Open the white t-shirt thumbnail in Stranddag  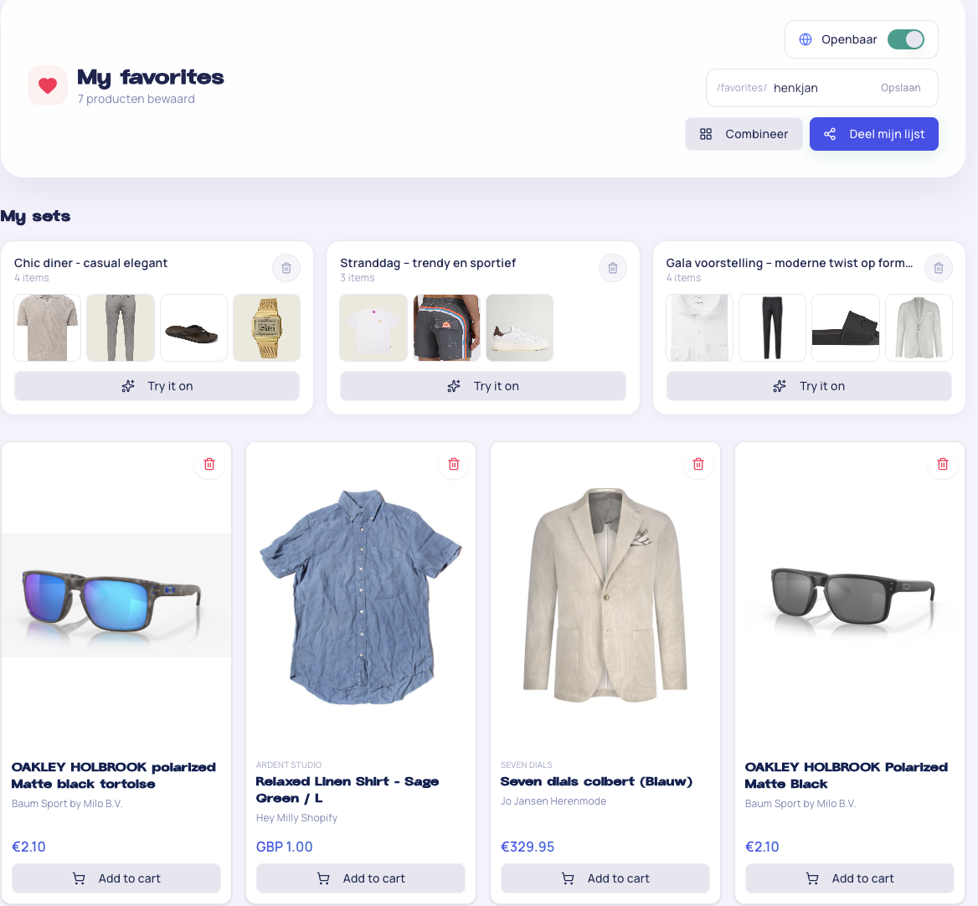pos(373,328)
